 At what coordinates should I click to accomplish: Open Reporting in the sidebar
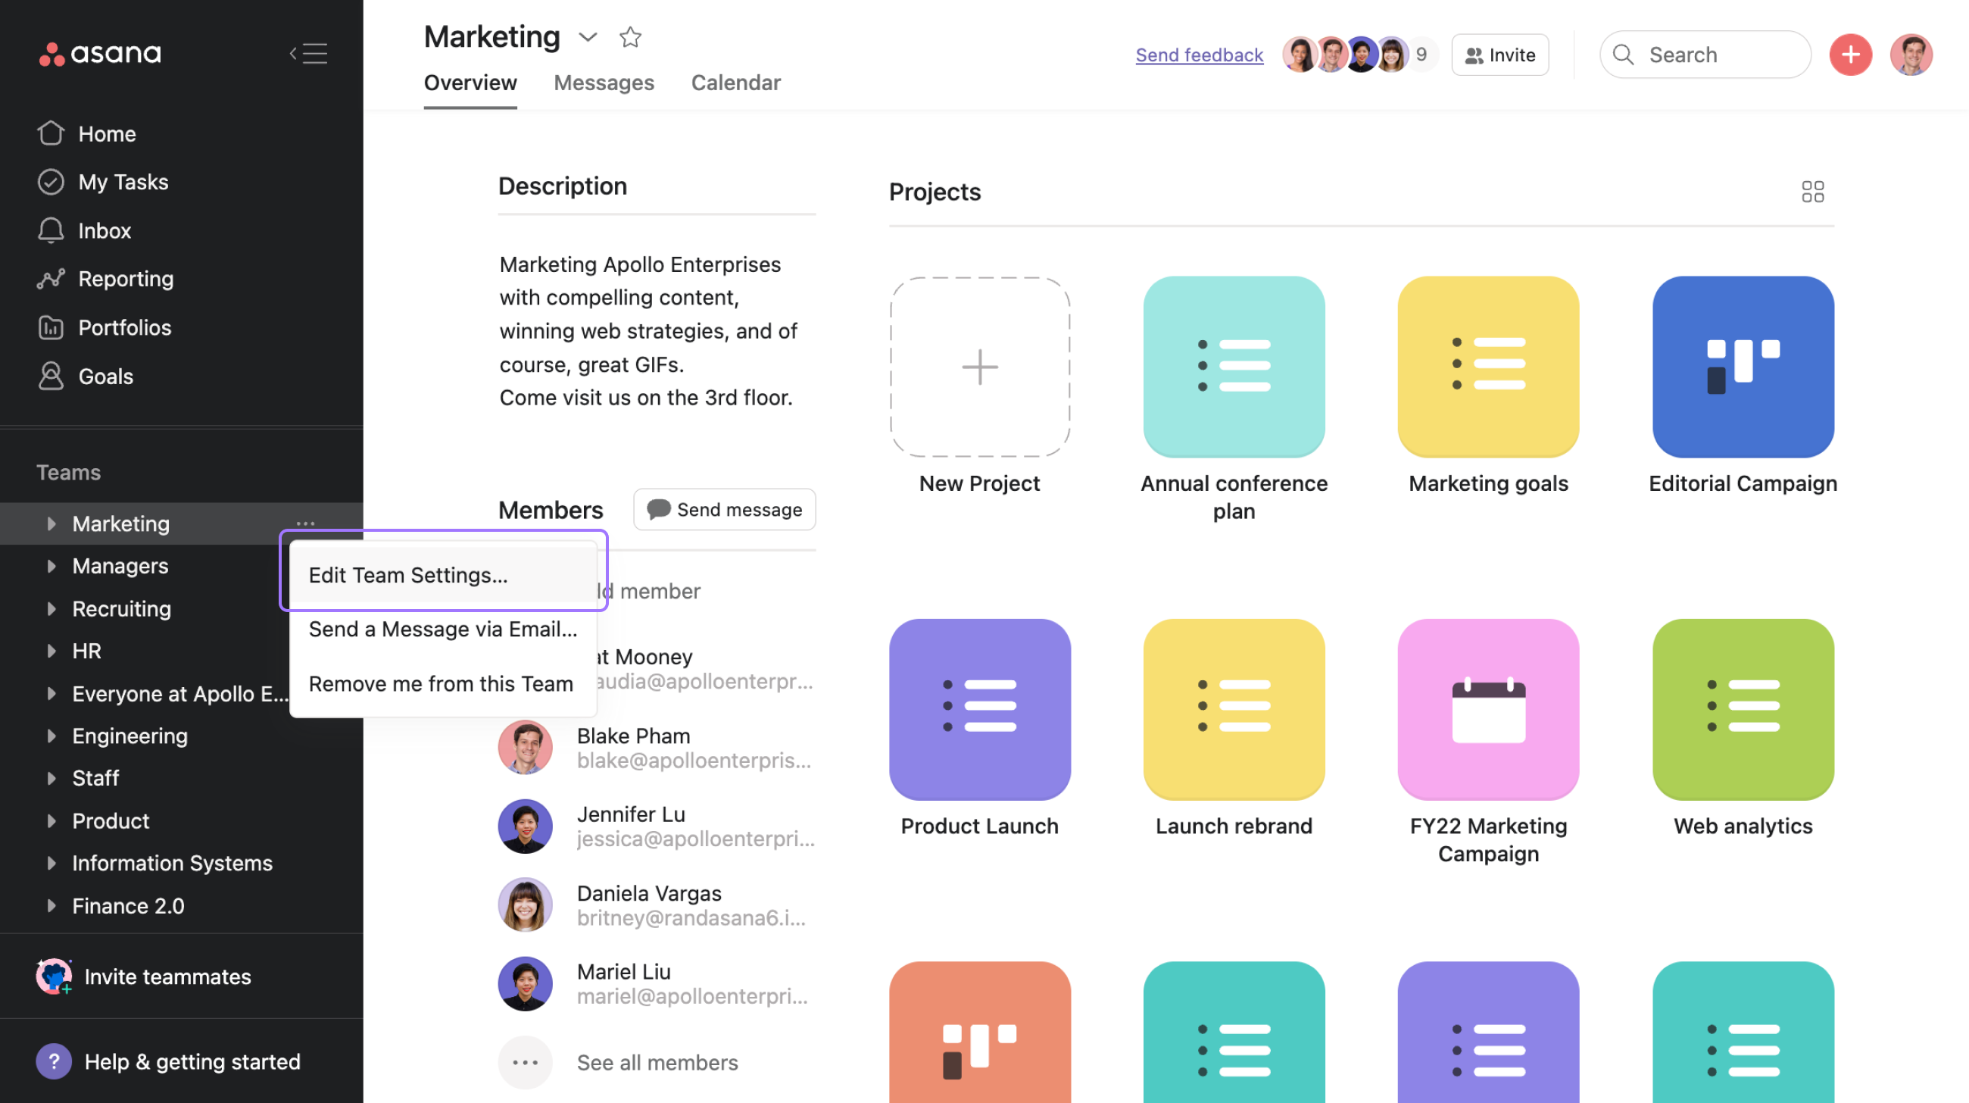coord(105,279)
